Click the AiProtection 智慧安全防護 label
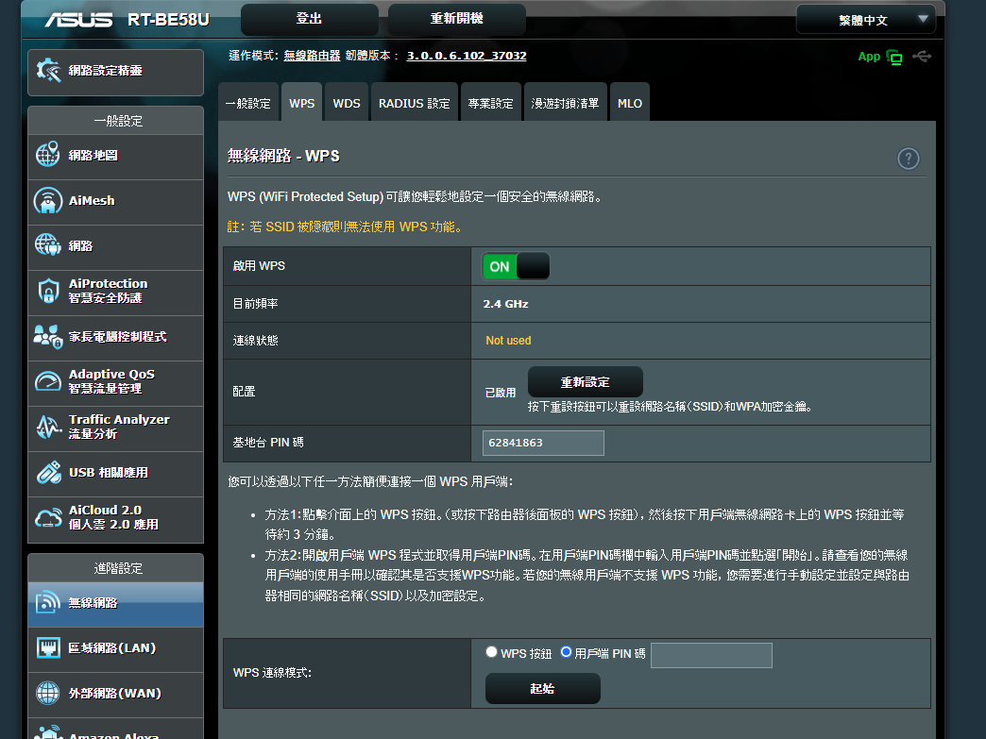 (109, 291)
